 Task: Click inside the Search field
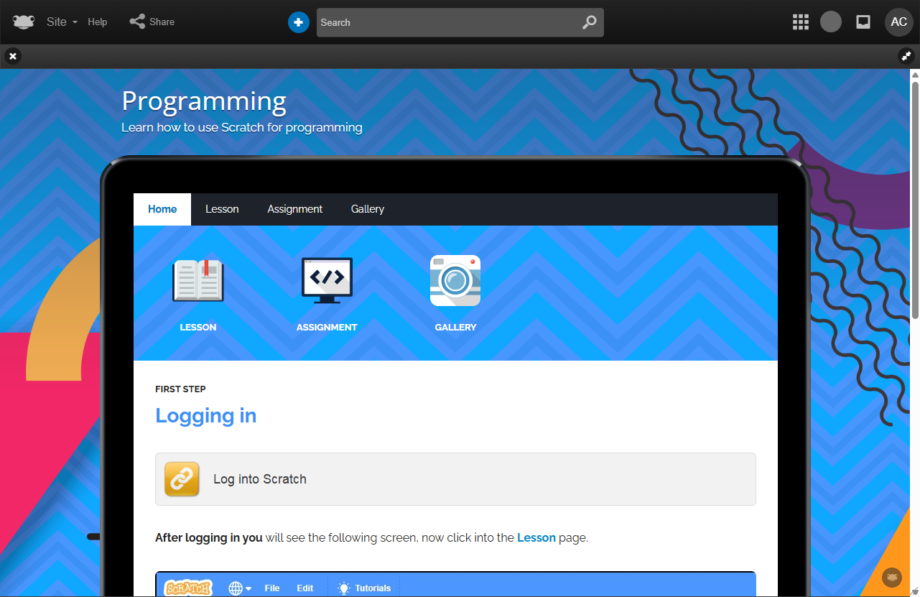pos(445,22)
